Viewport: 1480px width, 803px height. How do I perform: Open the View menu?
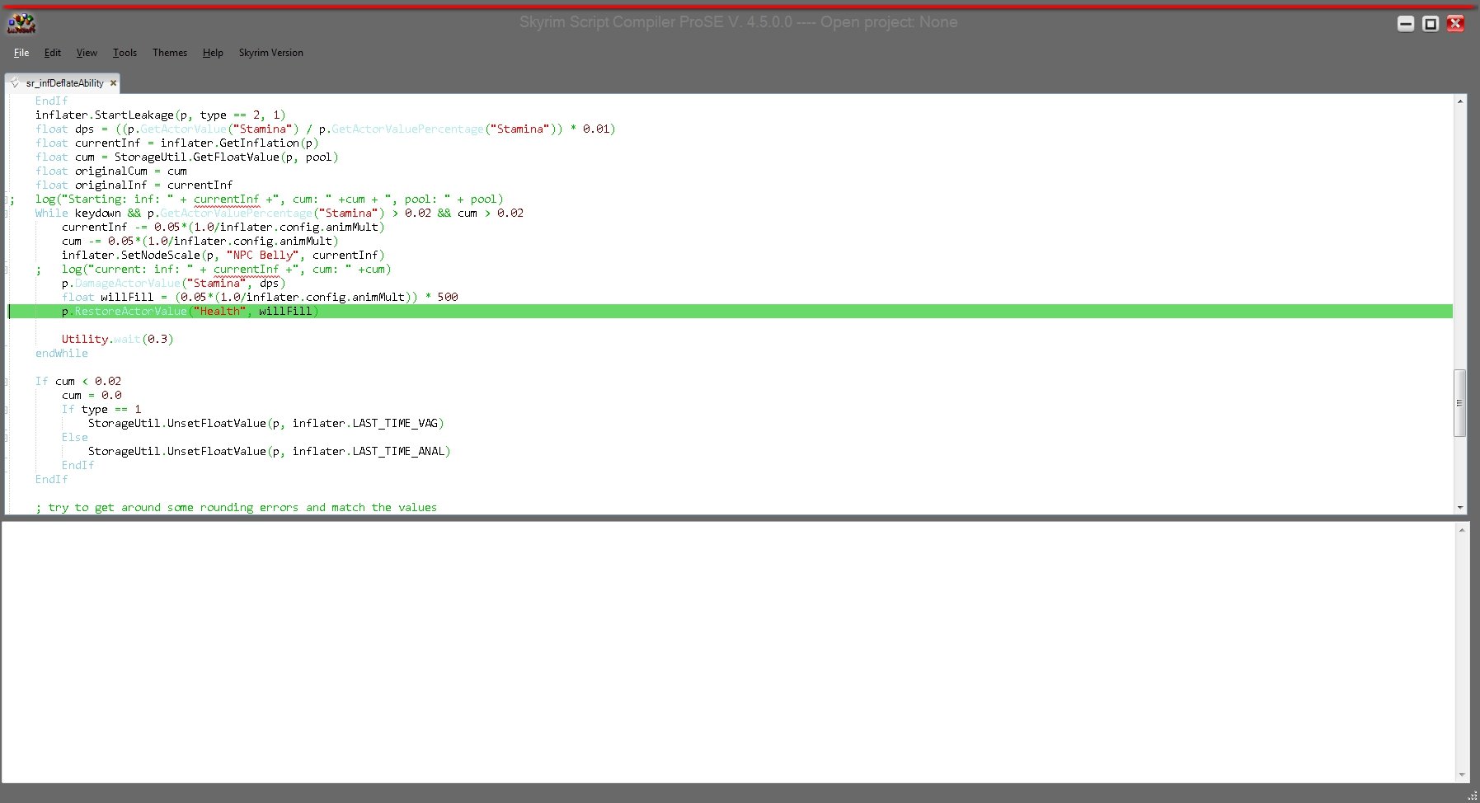tap(87, 53)
